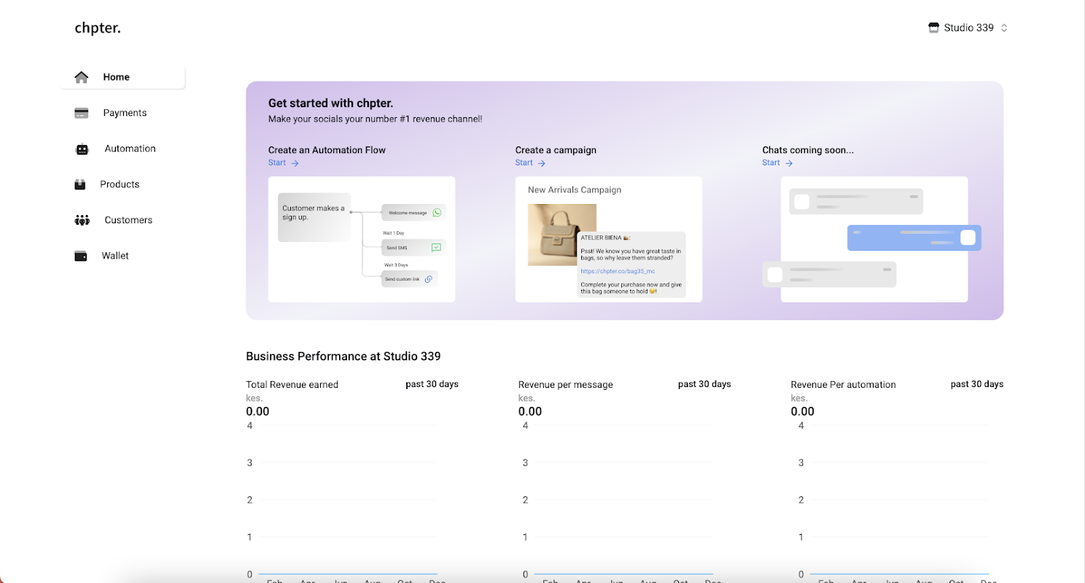Viewport: 1085px width, 583px height.
Task: Click the Products box icon
Action: click(80, 184)
